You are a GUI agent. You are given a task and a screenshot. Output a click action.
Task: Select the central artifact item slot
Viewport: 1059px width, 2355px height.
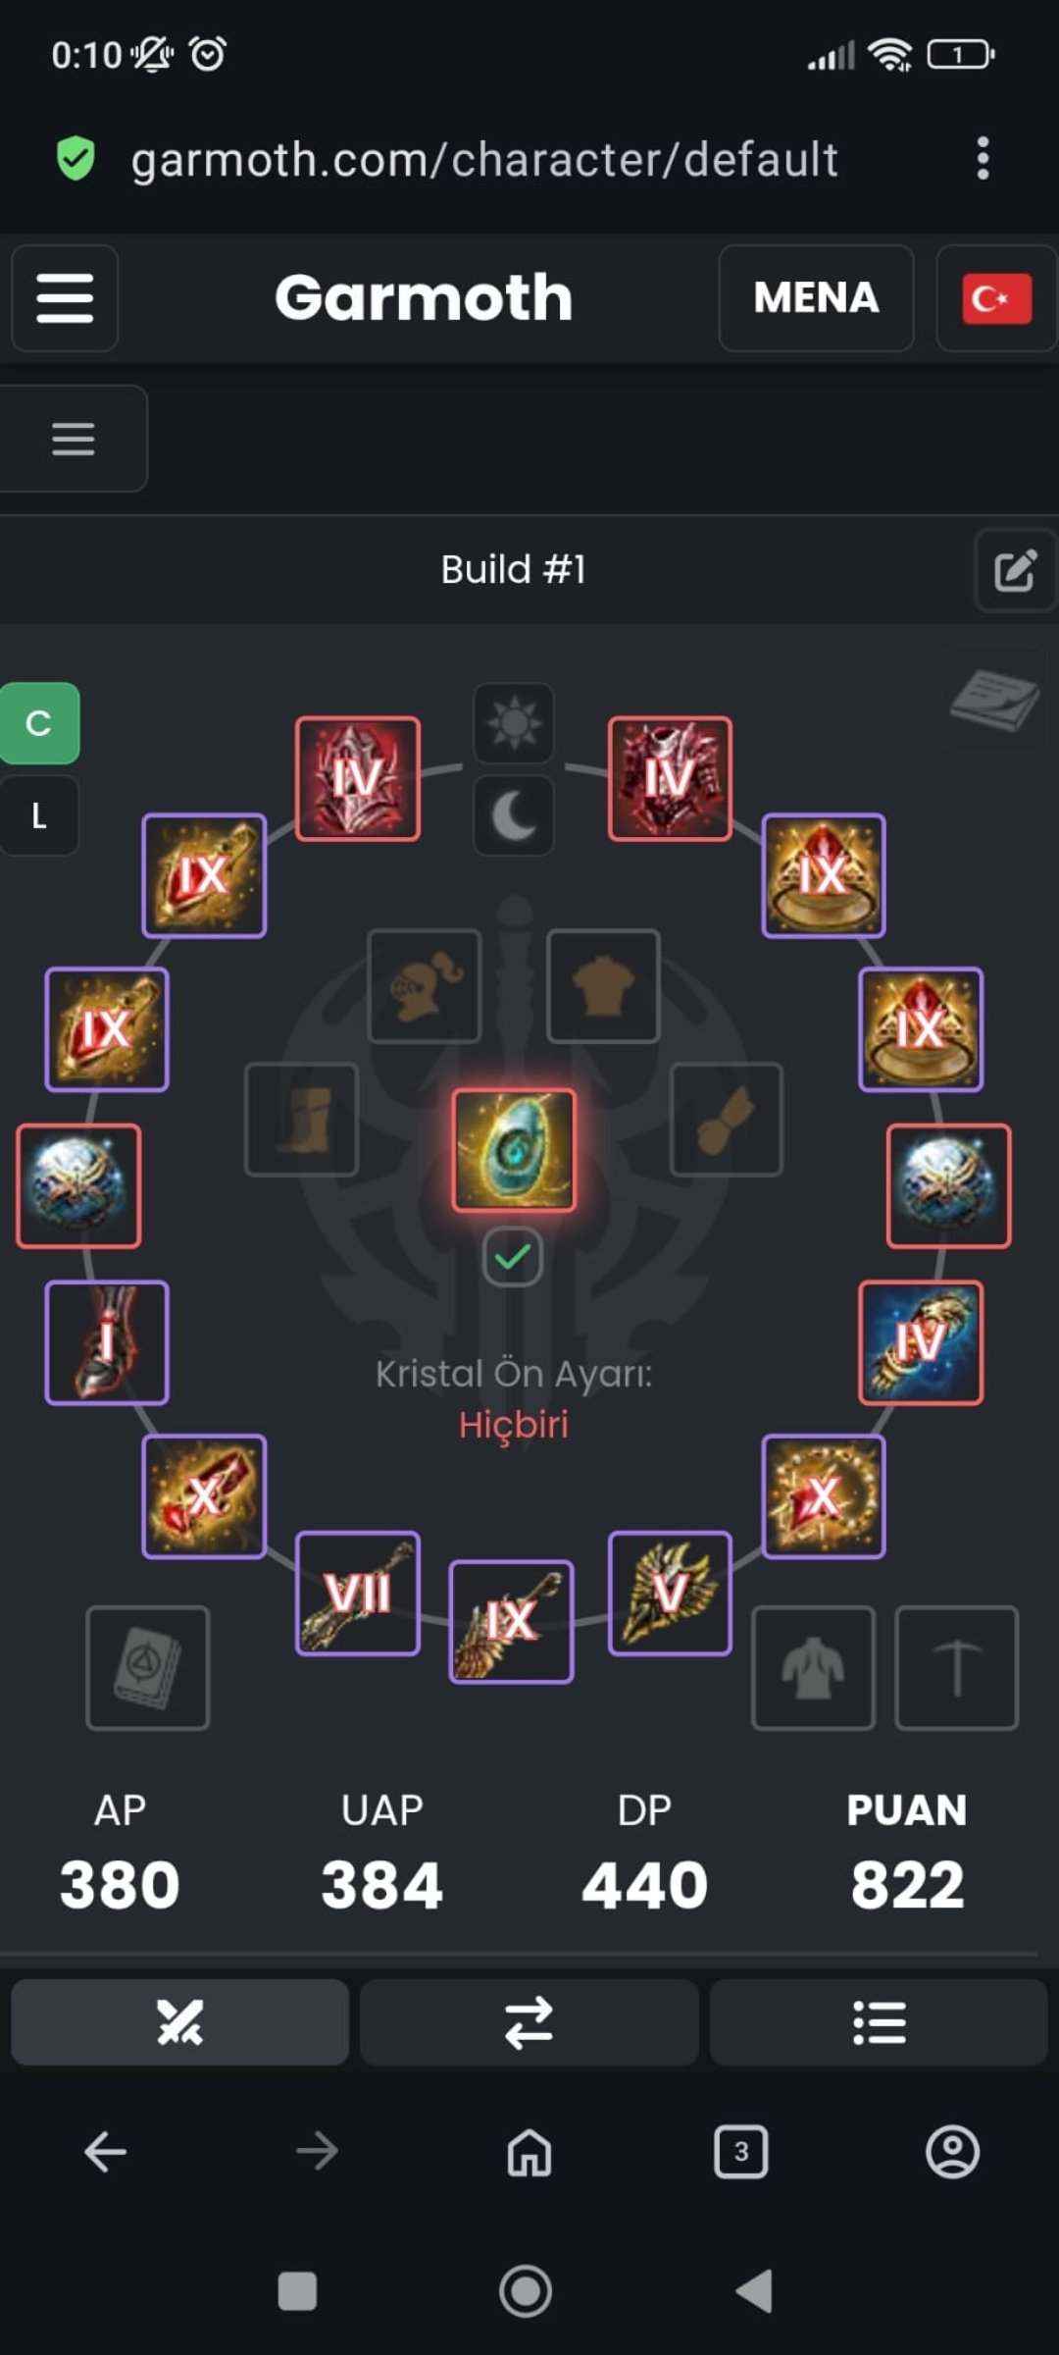[514, 1150]
